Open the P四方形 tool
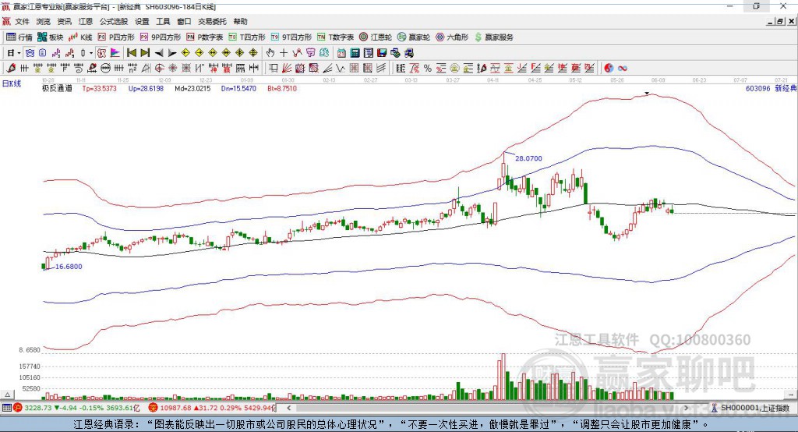Screen dimensions: 798x432 click(116, 37)
